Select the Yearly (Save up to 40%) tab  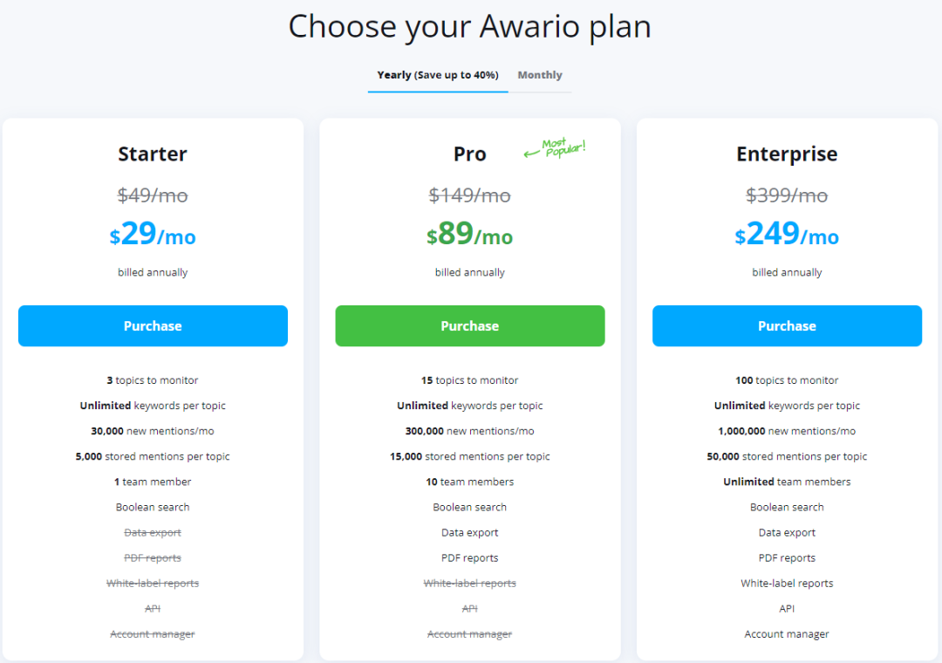pos(437,75)
